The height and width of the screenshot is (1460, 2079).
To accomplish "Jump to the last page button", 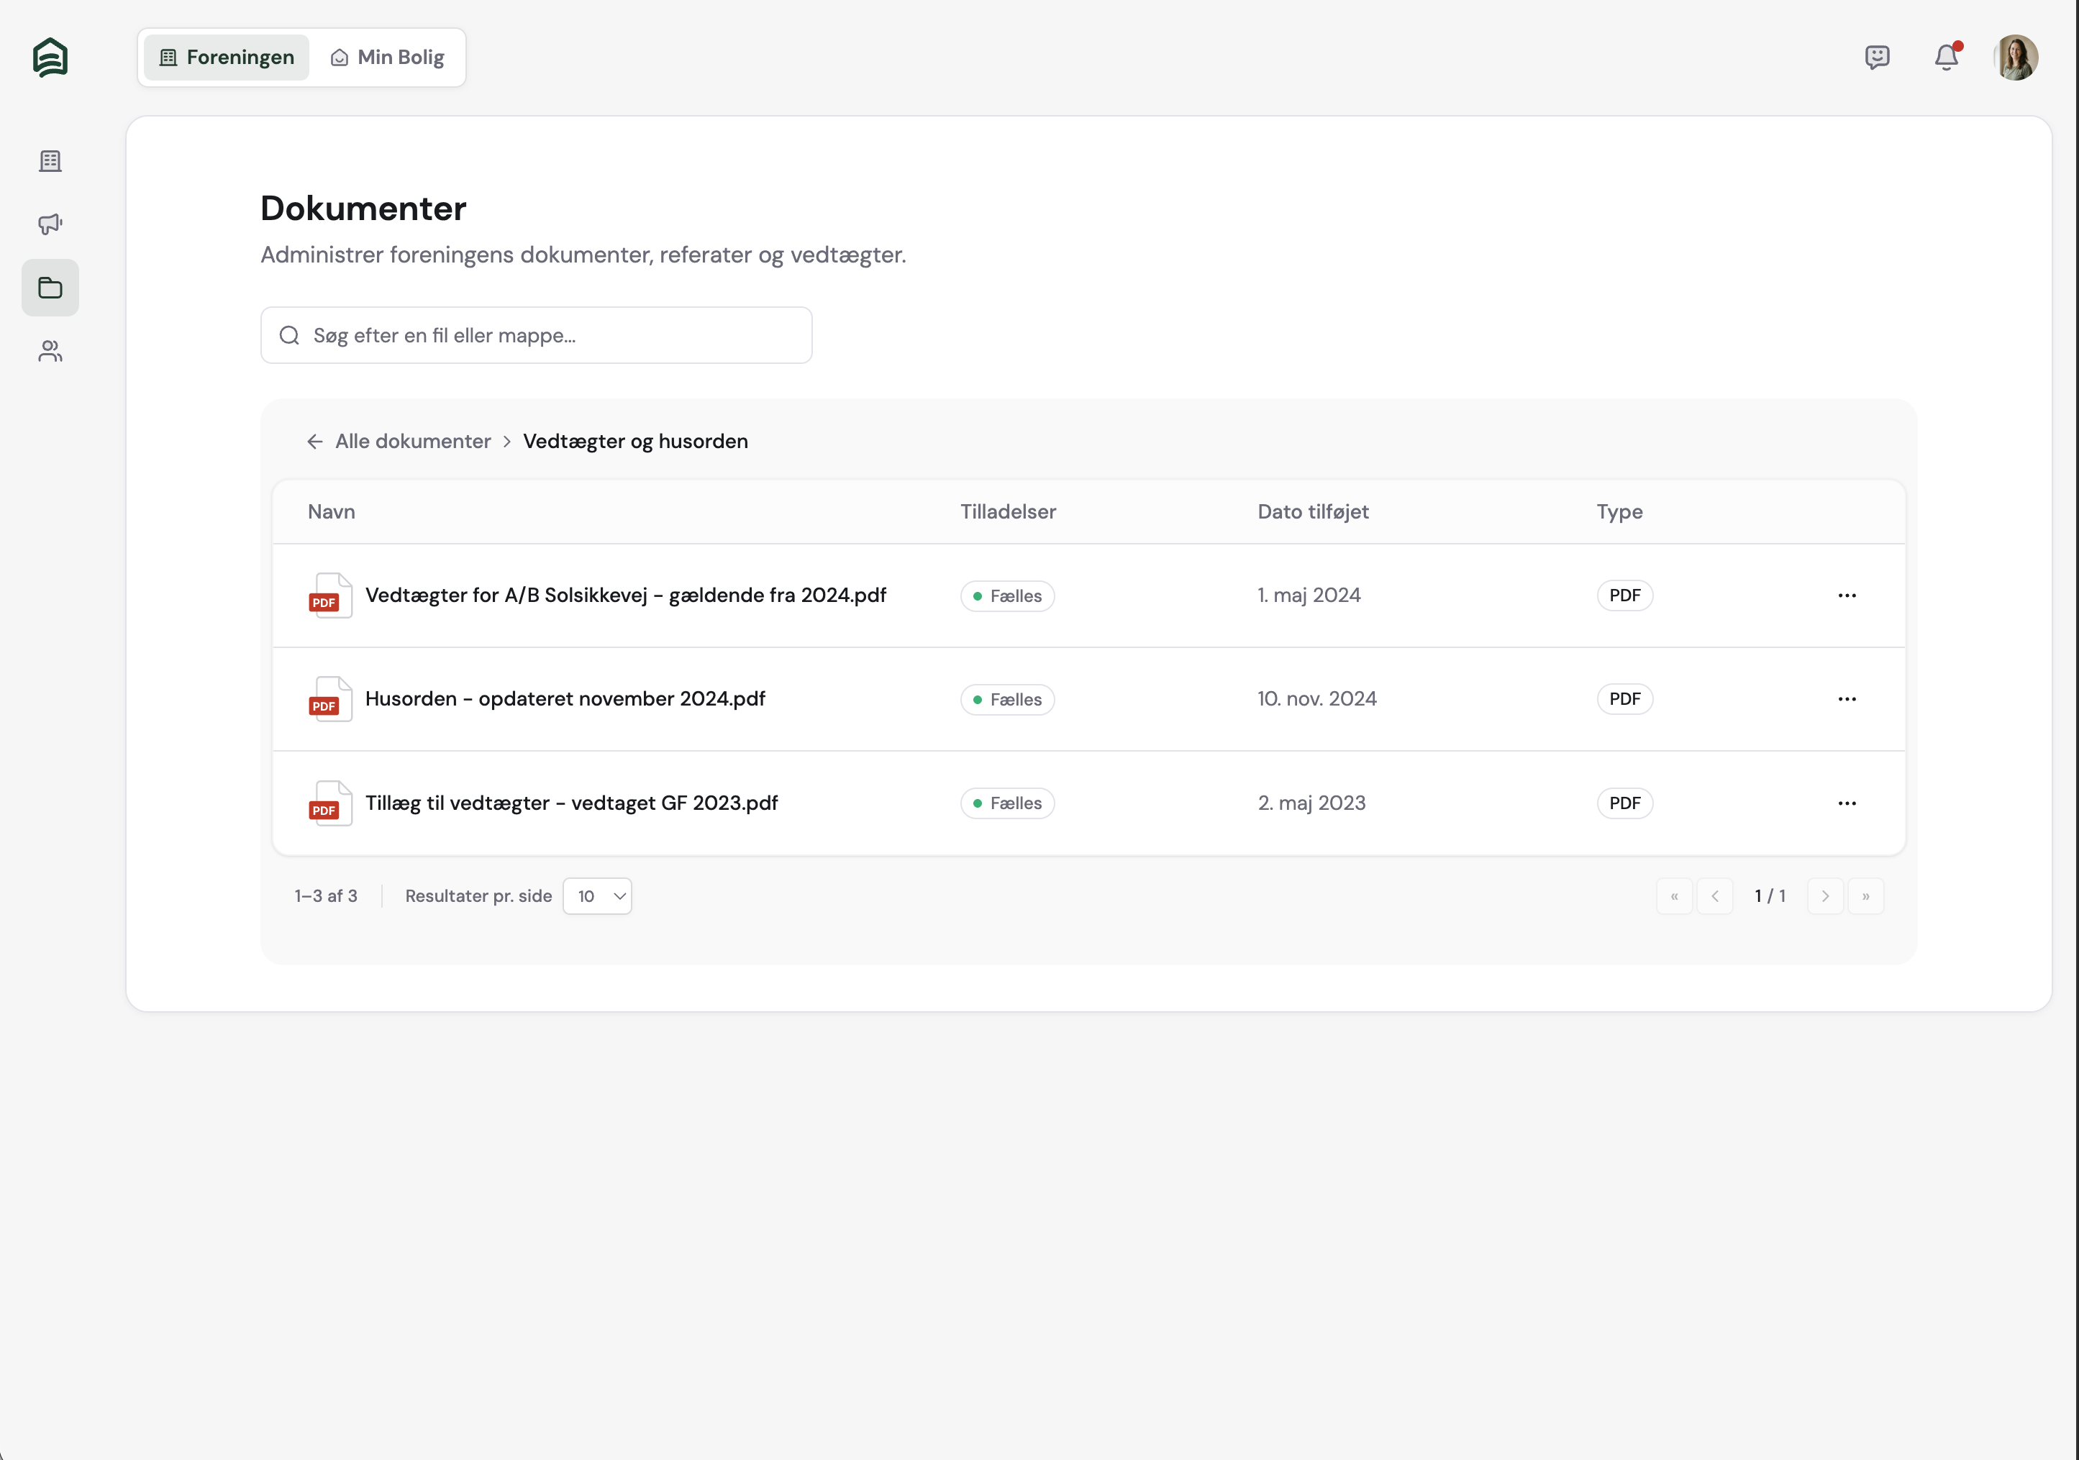I will click(1865, 896).
